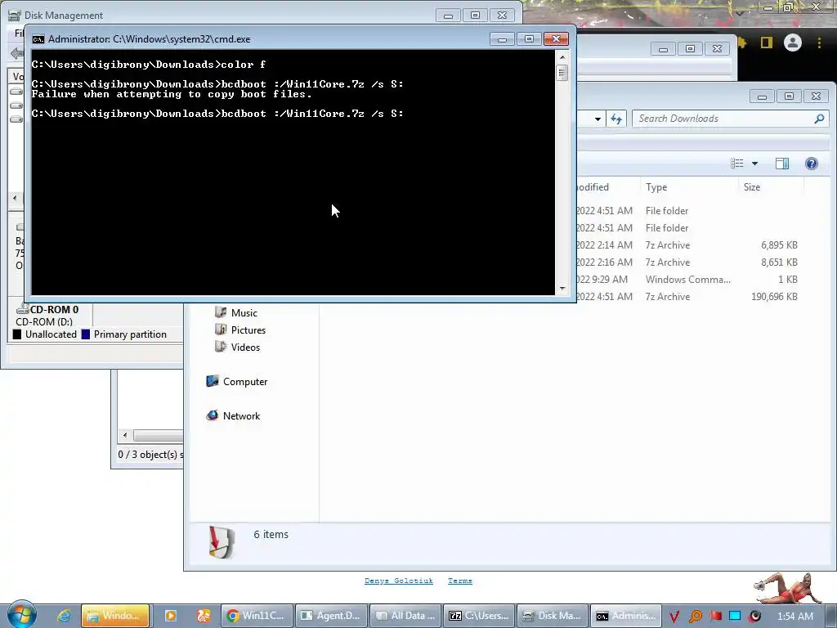Select the first File folder row

[x=687, y=211]
